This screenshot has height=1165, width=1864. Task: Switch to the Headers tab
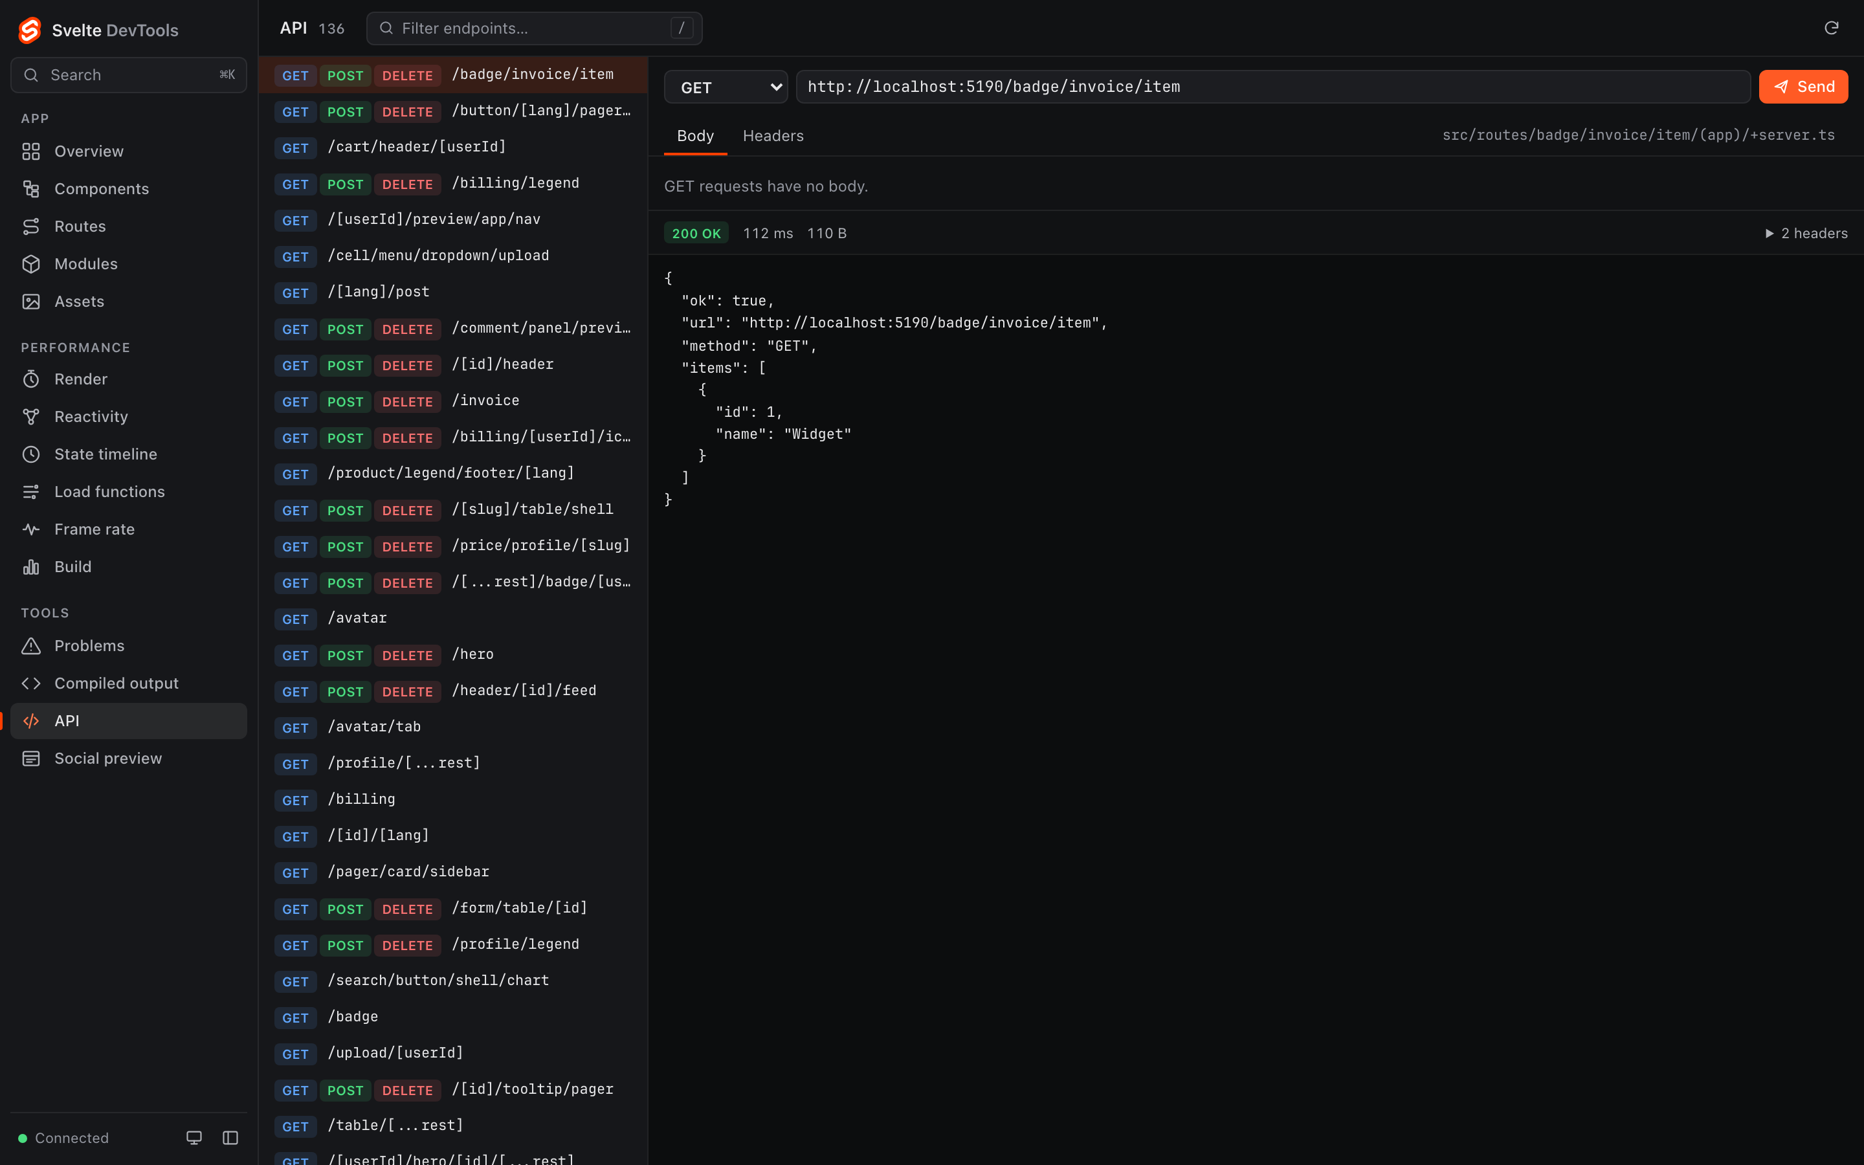[x=773, y=136]
